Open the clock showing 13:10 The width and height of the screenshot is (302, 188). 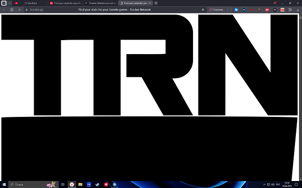tap(287, 185)
